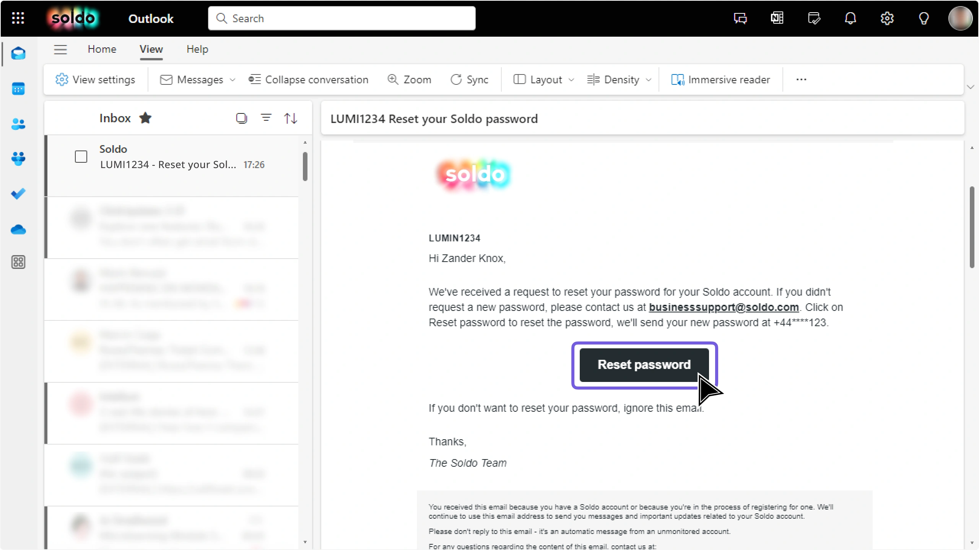Open the People app in the sidebar
The image size is (979, 550).
18,124
